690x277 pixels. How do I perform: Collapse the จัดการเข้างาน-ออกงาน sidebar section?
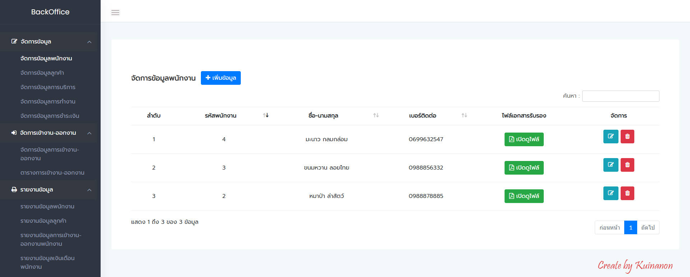pos(89,133)
